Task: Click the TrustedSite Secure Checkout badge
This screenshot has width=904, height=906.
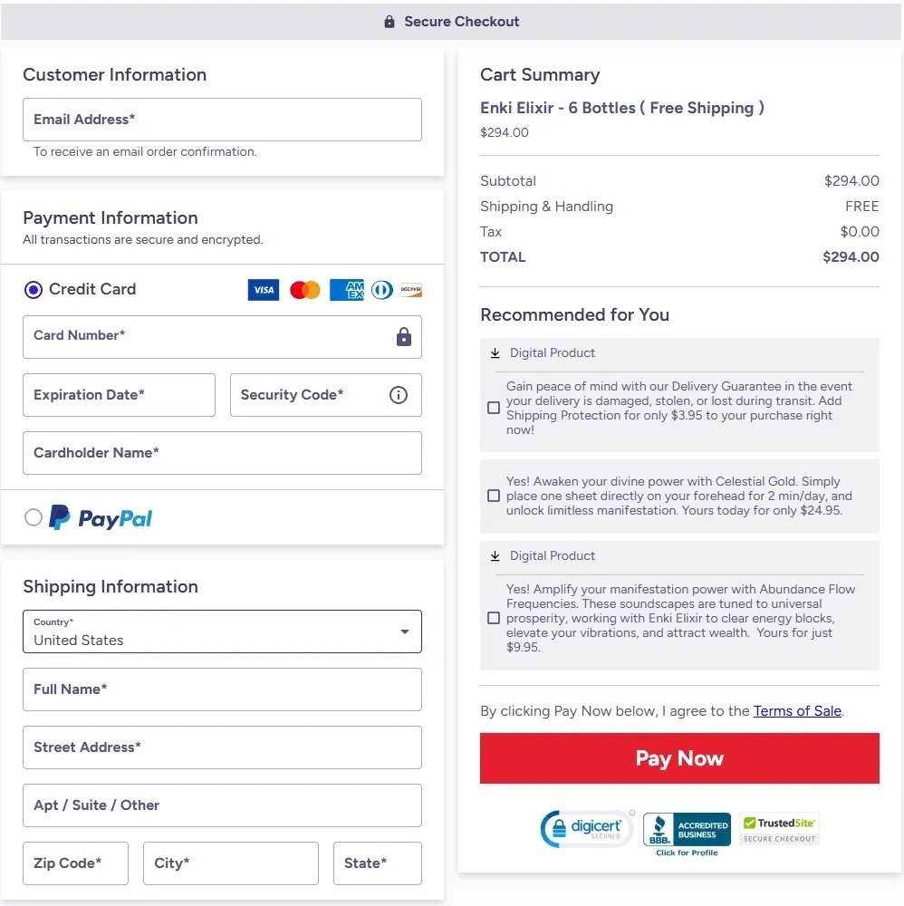Action: click(x=778, y=826)
